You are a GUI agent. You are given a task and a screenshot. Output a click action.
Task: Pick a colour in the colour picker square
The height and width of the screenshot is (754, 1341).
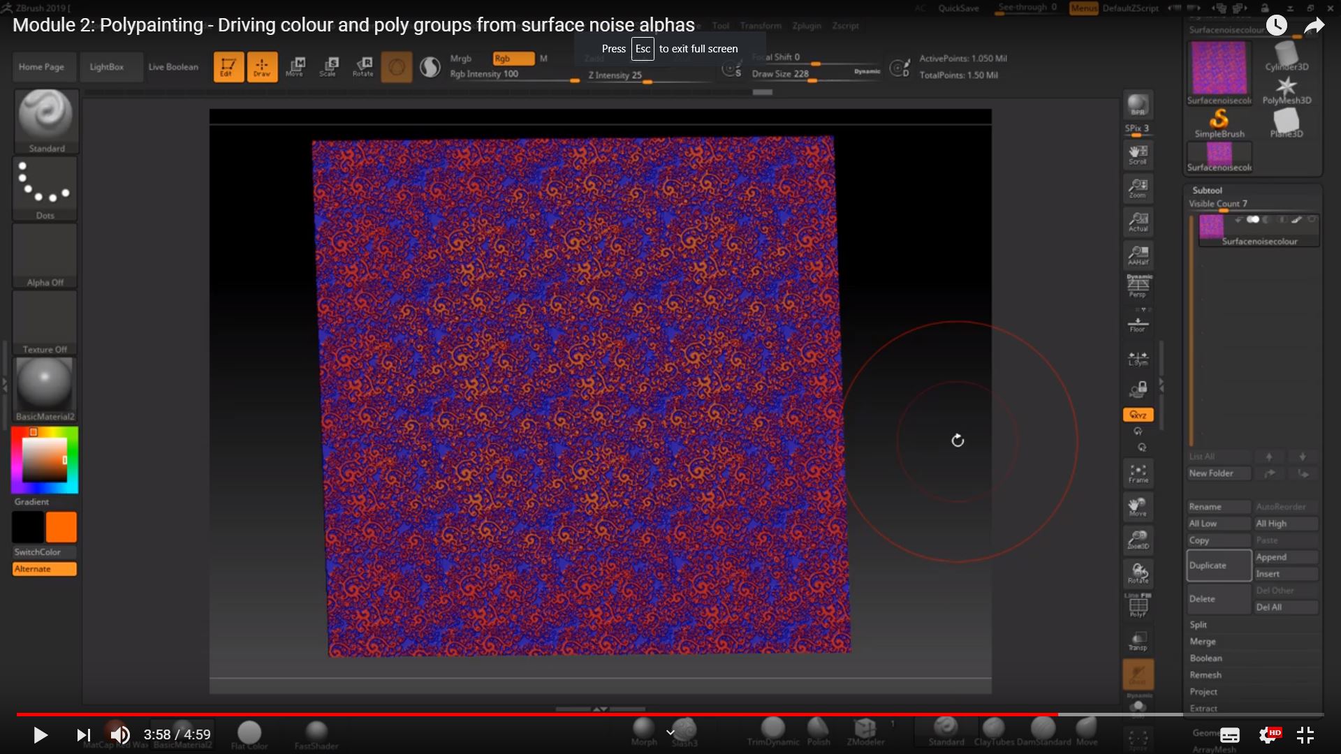[45, 459]
